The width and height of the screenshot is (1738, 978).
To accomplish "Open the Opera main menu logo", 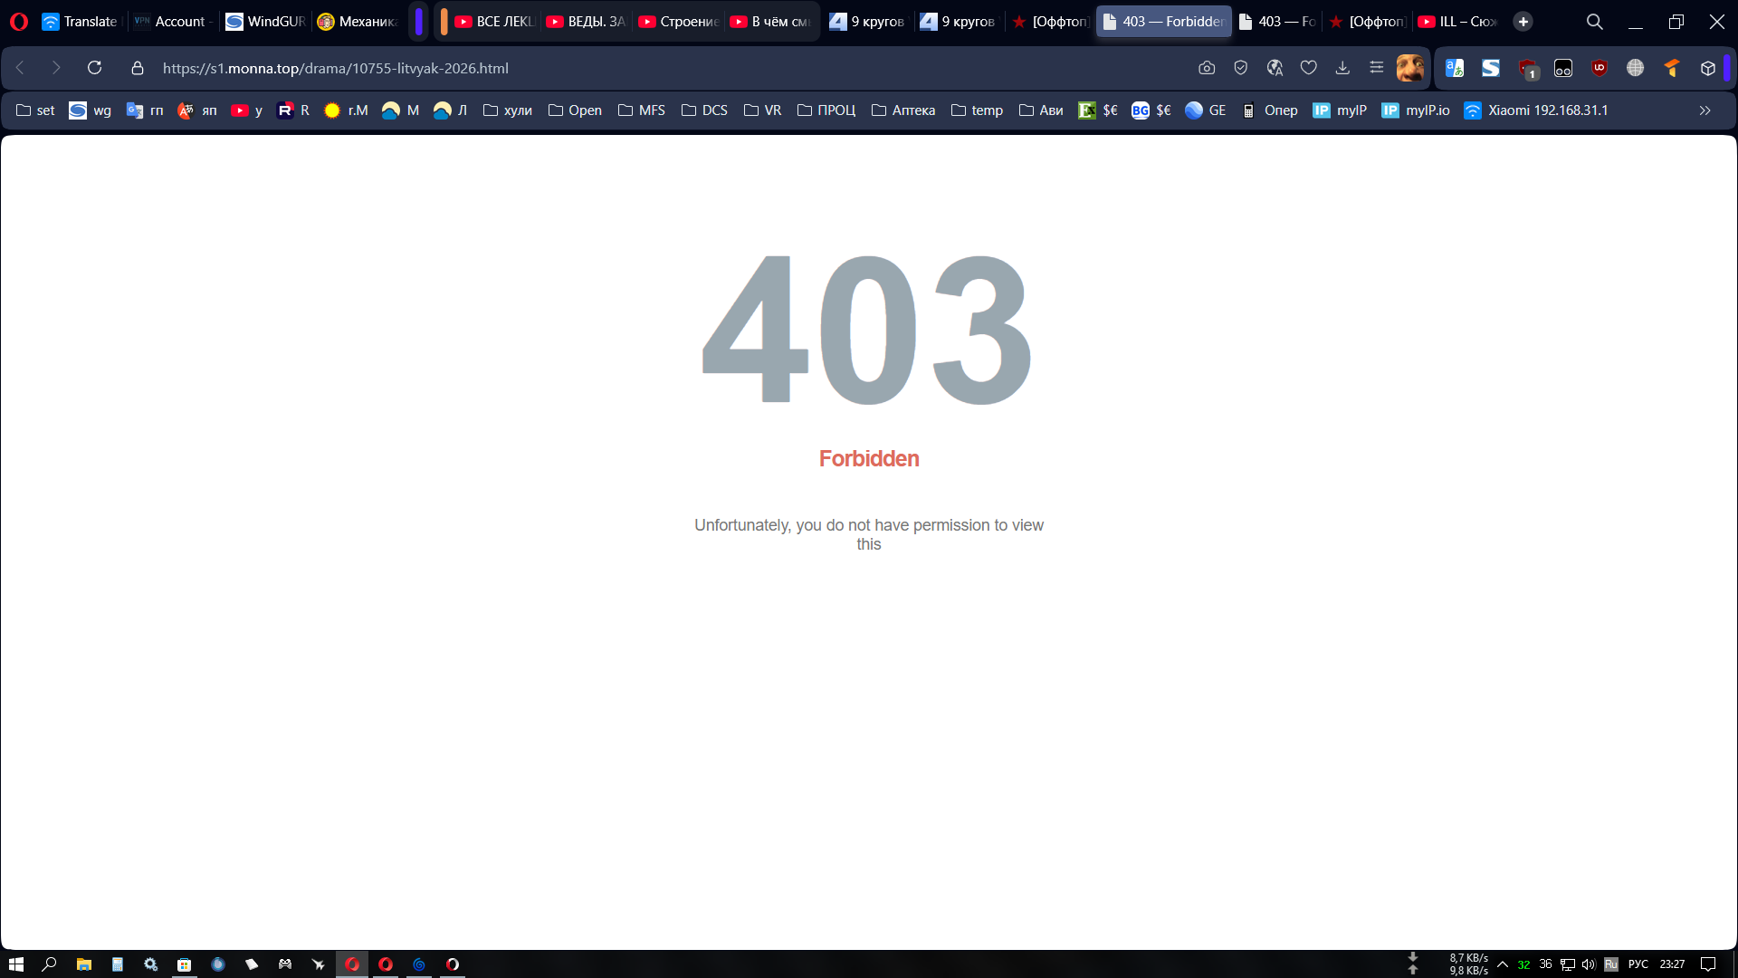I will coord(19,22).
